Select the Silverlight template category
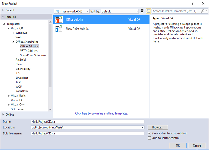This screenshot has width=209, height=150. coord(22,78)
